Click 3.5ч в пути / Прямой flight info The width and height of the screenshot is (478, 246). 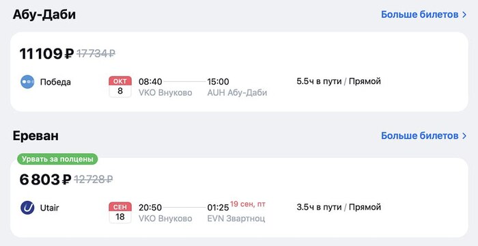click(339, 207)
